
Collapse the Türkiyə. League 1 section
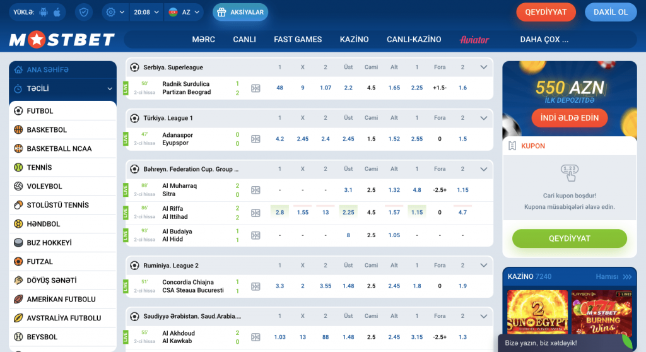(484, 119)
